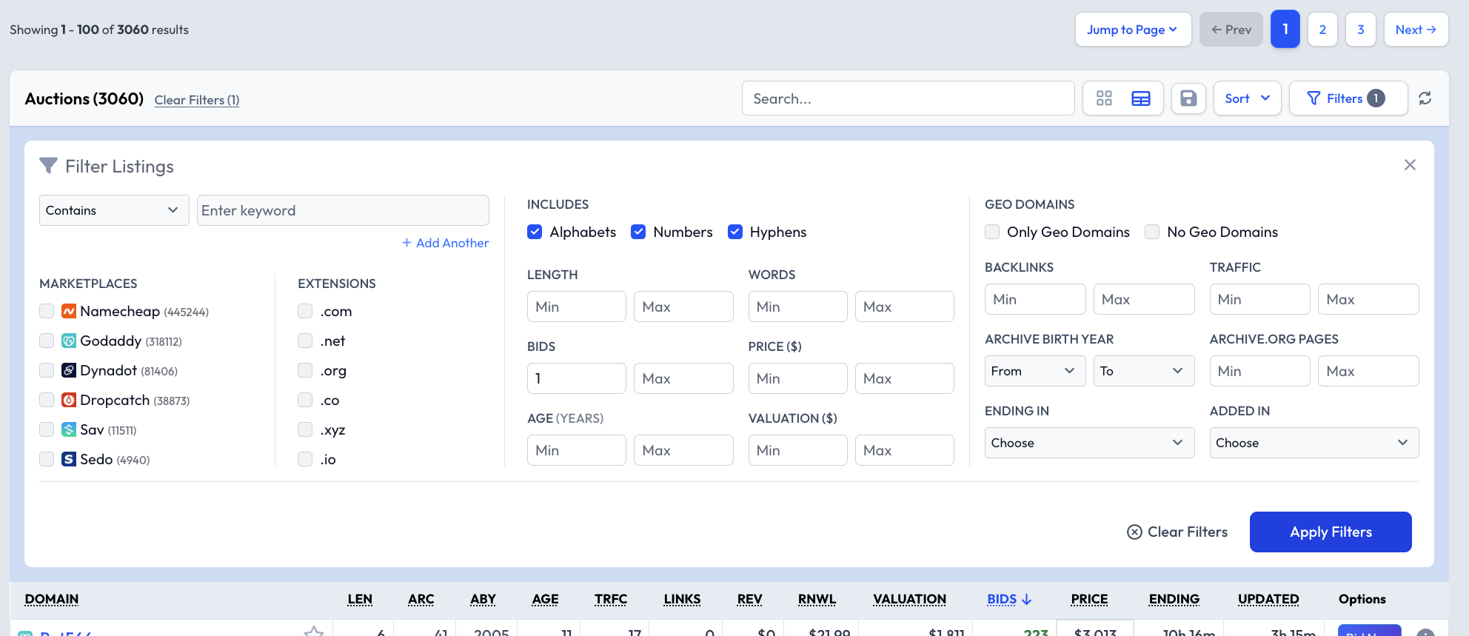Image resolution: width=1469 pixels, height=636 pixels.
Task: Sort table by PRICE column header
Action: [x=1089, y=599]
